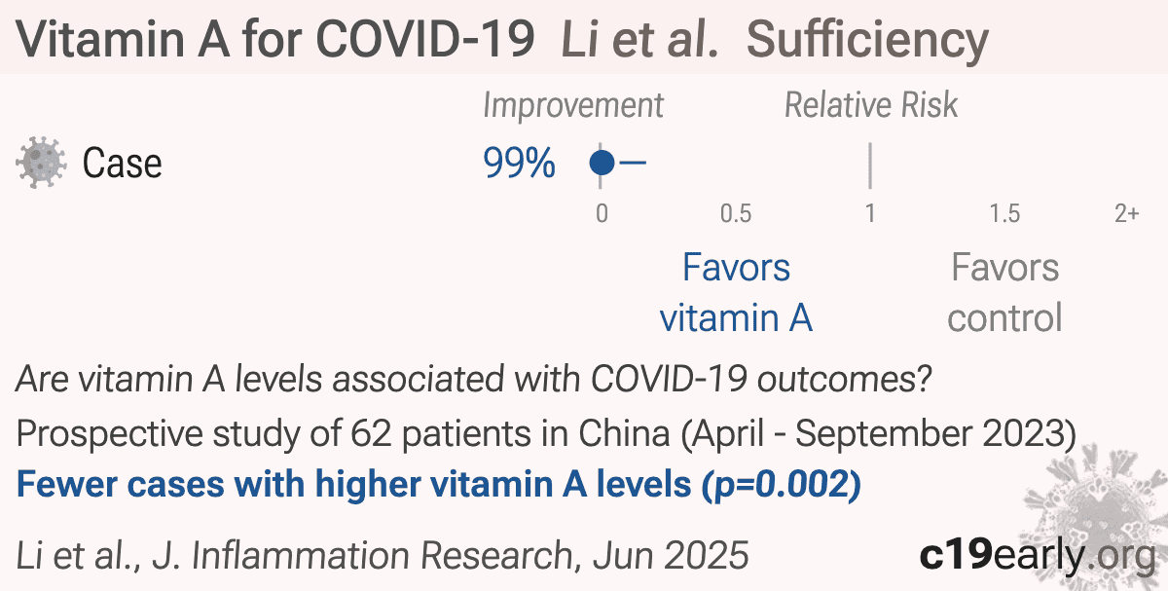Click the Li et al. author text in title

pyautogui.click(x=639, y=39)
